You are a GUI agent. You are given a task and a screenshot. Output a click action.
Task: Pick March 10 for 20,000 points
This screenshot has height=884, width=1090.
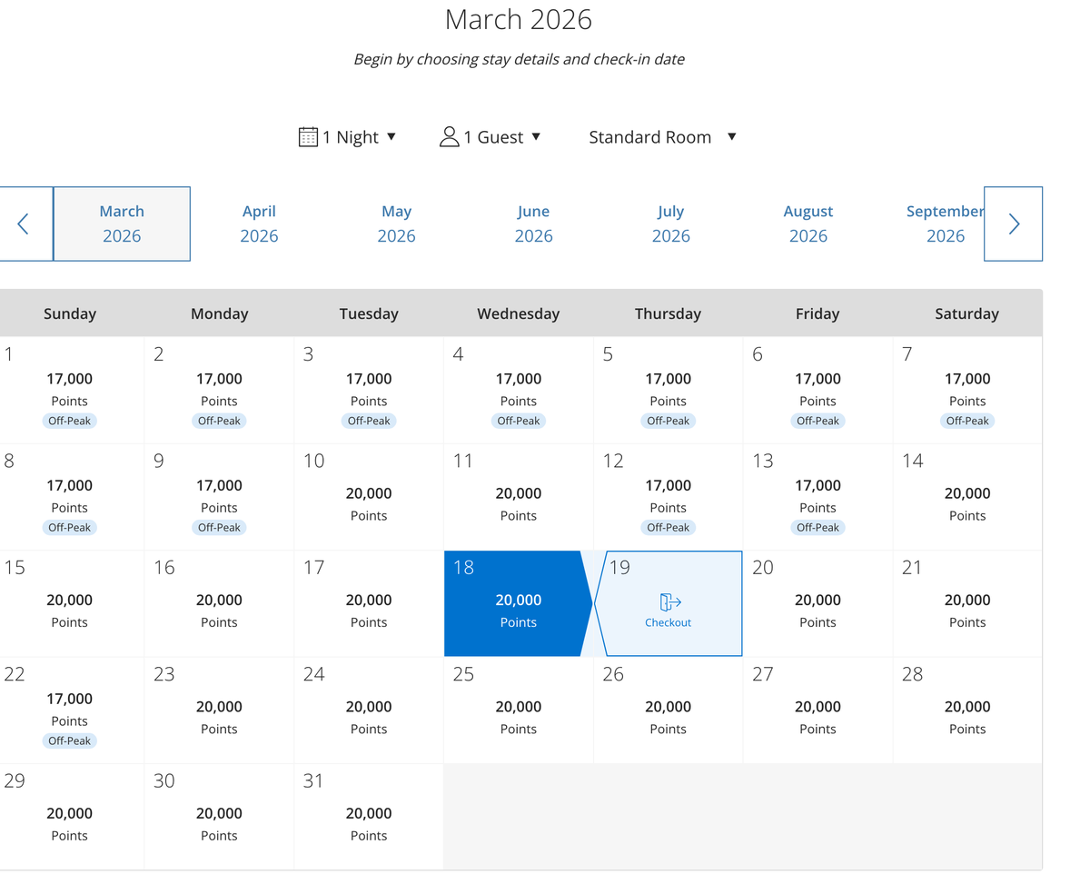(369, 497)
